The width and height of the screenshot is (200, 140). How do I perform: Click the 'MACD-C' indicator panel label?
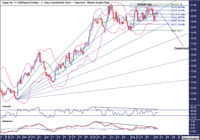(7, 121)
